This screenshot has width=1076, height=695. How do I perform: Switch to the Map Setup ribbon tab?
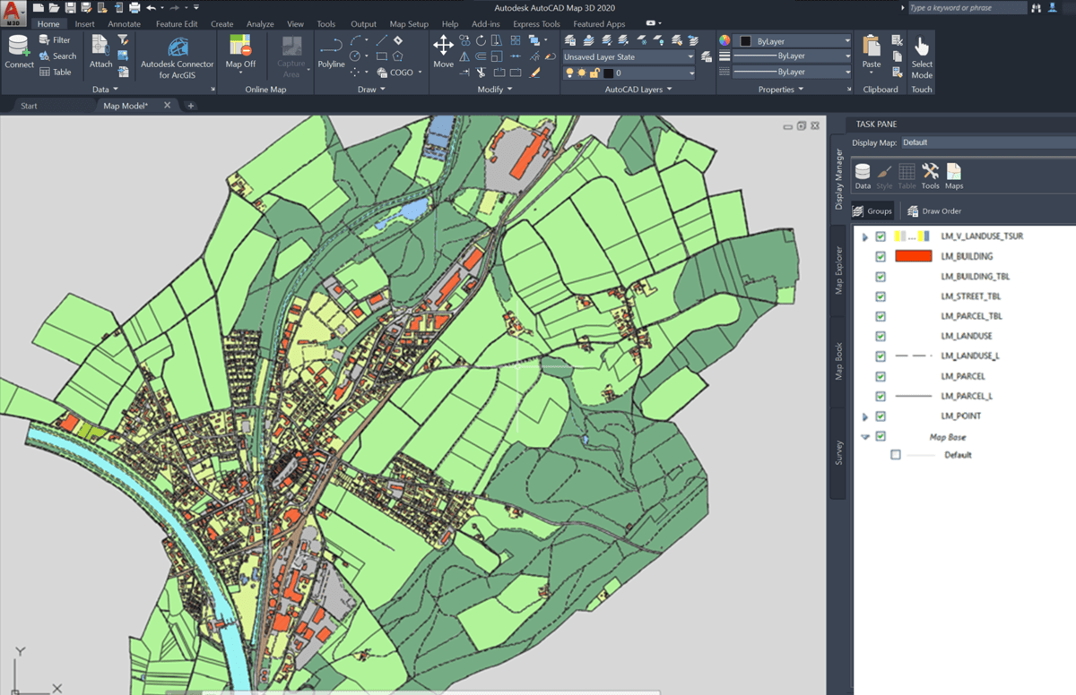pos(408,24)
